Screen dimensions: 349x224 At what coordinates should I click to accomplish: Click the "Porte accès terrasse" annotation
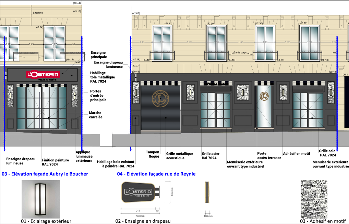pyautogui.click(x=269, y=156)
